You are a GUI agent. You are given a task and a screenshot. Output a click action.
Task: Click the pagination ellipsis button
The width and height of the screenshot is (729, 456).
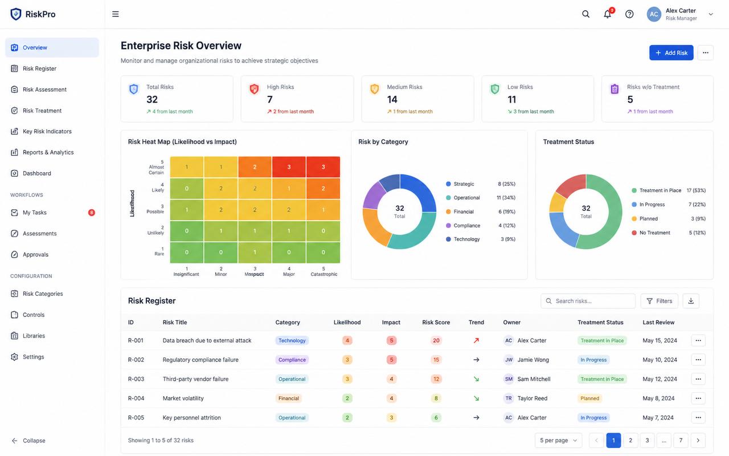pos(664,440)
